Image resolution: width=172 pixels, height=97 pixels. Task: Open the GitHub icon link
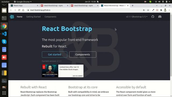coord(153,17)
